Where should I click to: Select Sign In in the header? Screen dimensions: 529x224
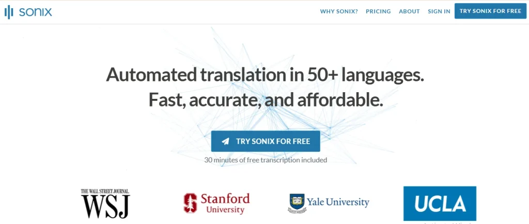[439, 11]
